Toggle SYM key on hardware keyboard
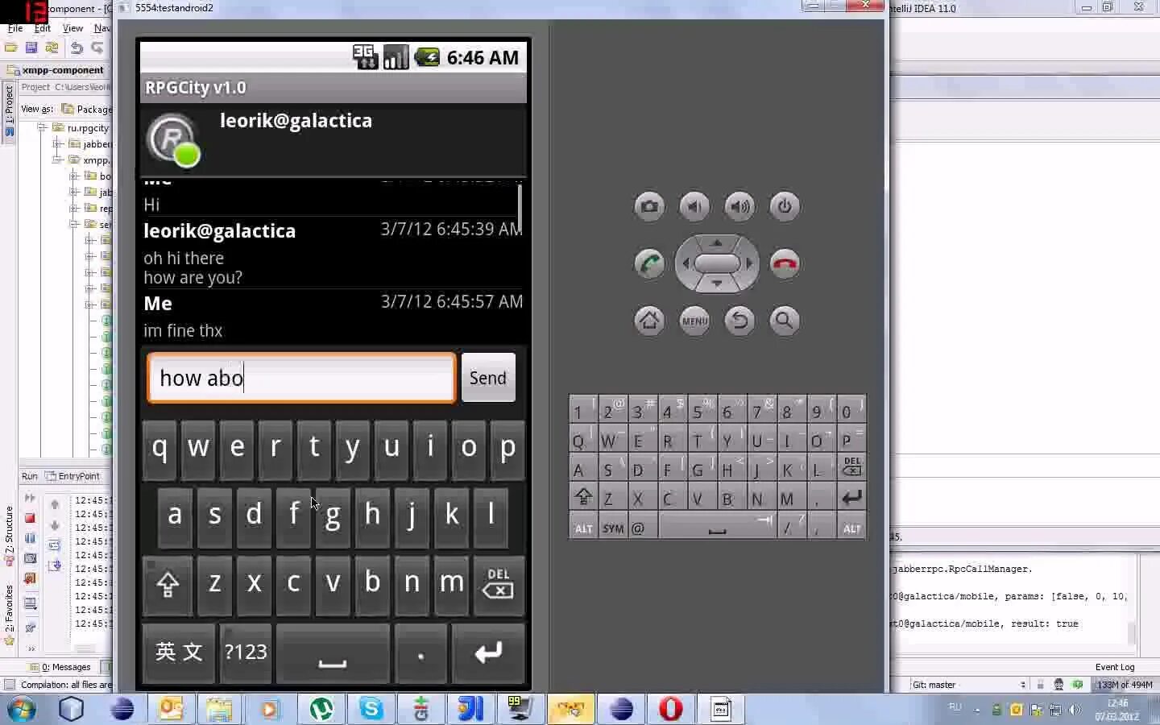The image size is (1160, 725). click(613, 528)
